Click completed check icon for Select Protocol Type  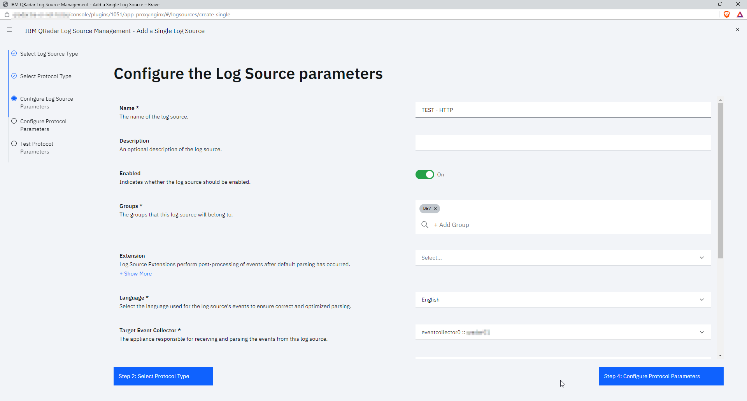pos(14,76)
